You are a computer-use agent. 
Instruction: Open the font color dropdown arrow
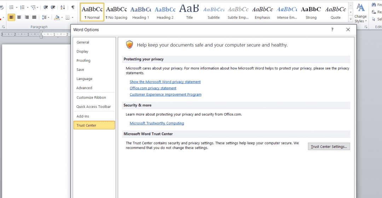[x=3, y=18]
